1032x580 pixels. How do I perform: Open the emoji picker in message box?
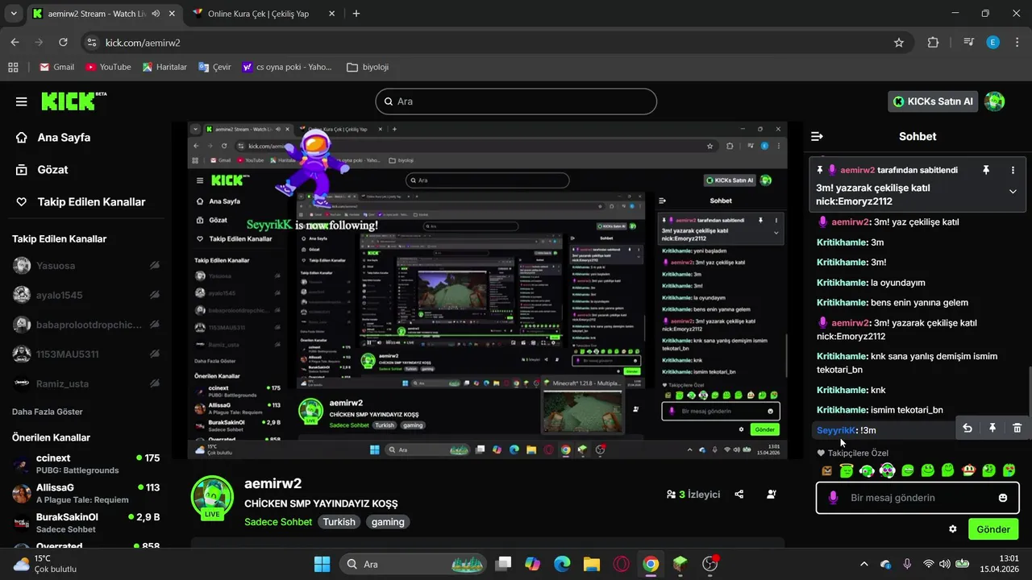[x=1003, y=498]
